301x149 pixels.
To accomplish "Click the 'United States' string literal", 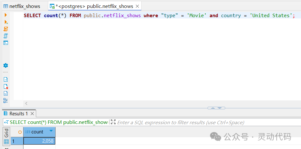I will click(271, 16).
